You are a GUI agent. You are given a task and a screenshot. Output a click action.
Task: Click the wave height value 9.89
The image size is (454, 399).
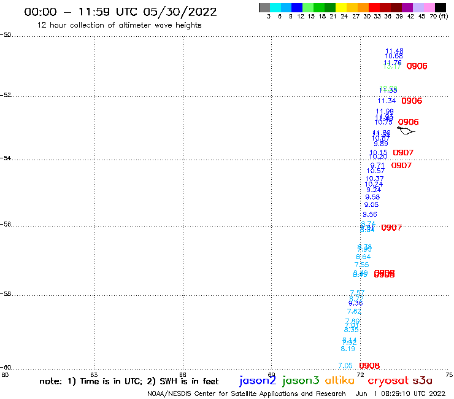tap(381, 144)
